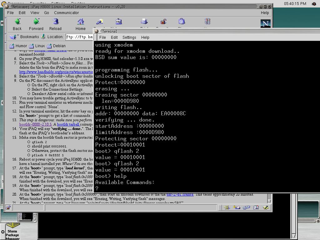Open the Terminal File menu
The image size is (320, 240).
coord(102,37)
